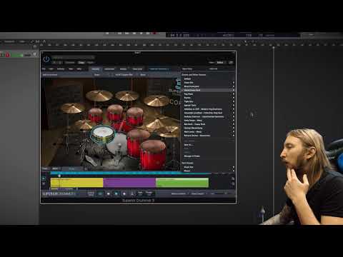Toggle the plugin power bypass button
Viewport: 343px width, 257px height.
coord(46,59)
